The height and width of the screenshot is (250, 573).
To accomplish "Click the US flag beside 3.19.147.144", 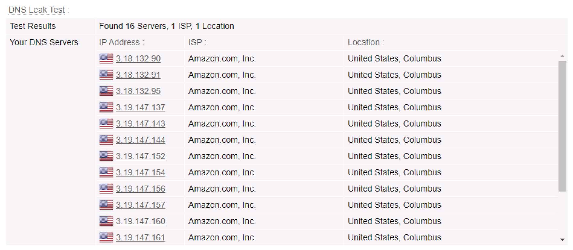I will point(106,140).
